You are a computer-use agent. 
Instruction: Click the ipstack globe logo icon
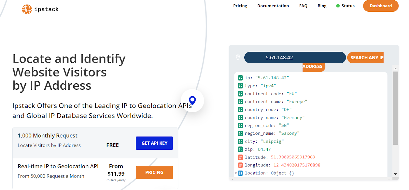[27, 9]
